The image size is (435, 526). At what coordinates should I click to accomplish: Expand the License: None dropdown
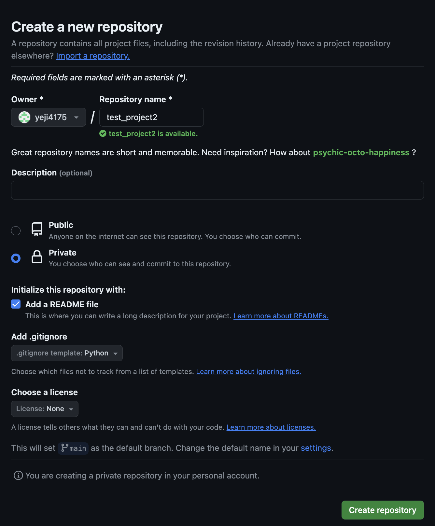[x=45, y=409]
